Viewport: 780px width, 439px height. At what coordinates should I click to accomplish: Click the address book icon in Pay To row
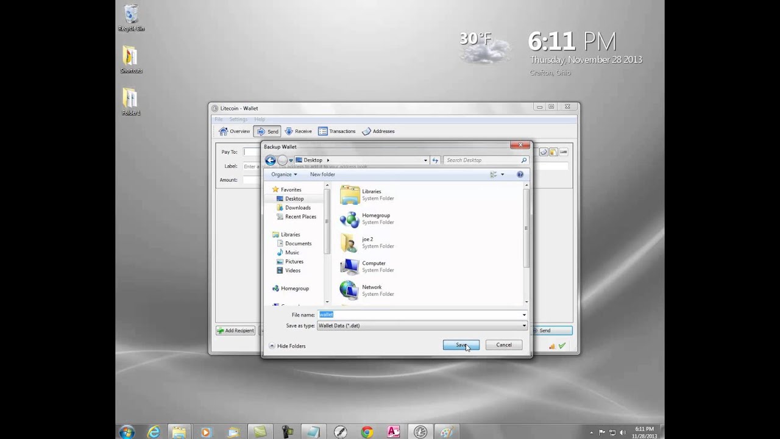(544, 152)
